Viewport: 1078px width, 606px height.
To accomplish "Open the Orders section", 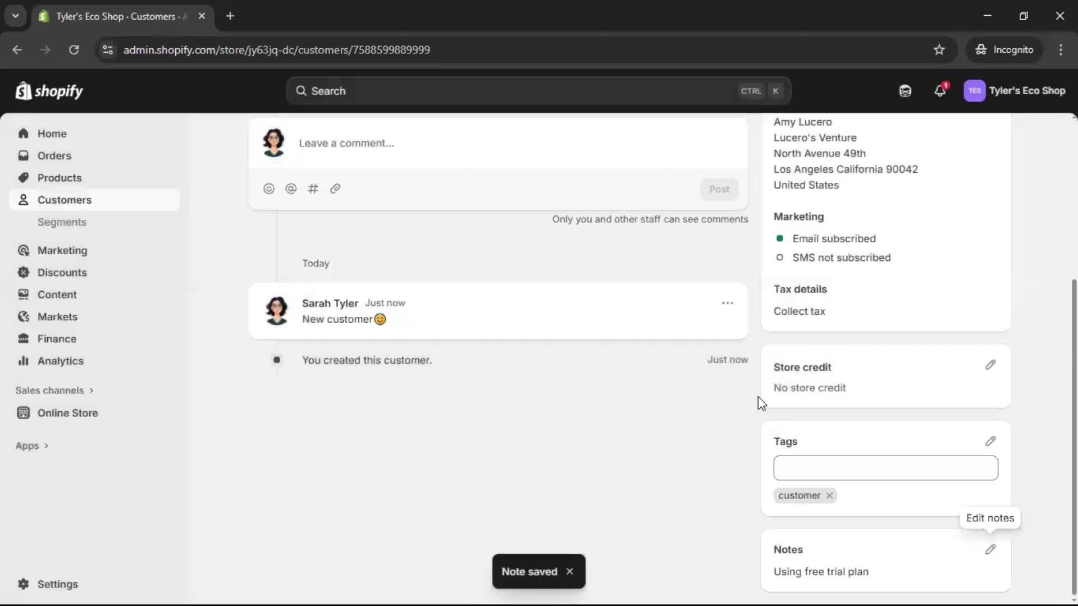I will coord(54,155).
